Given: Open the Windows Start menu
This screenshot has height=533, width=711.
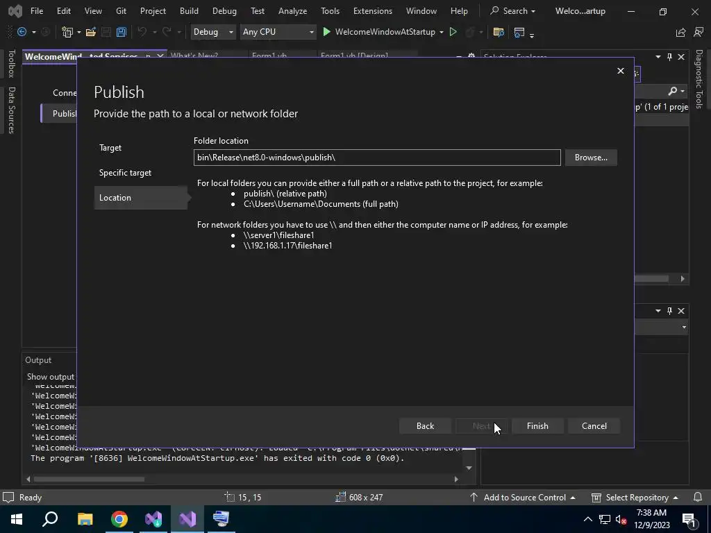Looking at the screenshot, I should pyautogui.click(x=17, y=519).
